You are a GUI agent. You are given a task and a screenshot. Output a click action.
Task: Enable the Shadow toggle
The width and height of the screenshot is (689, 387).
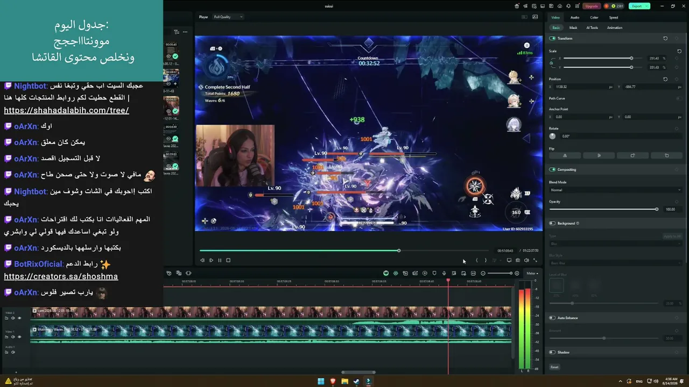pos(552,353)
